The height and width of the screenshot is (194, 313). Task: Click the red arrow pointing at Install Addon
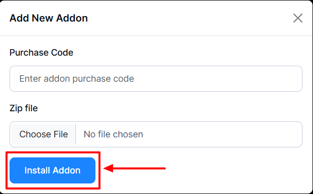click(x=135, y=168)
